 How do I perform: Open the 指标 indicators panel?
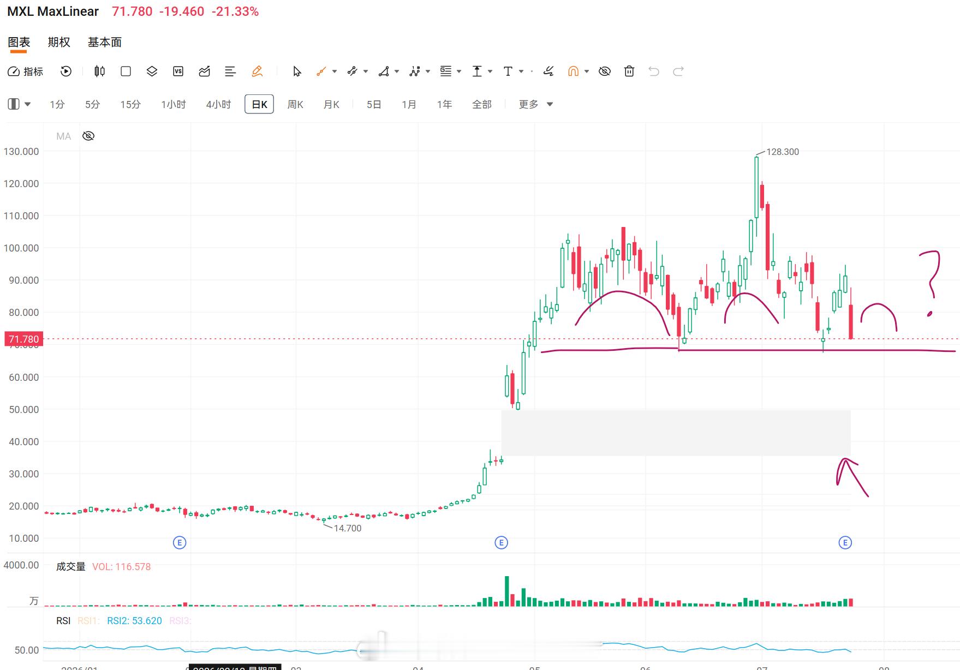25,71
